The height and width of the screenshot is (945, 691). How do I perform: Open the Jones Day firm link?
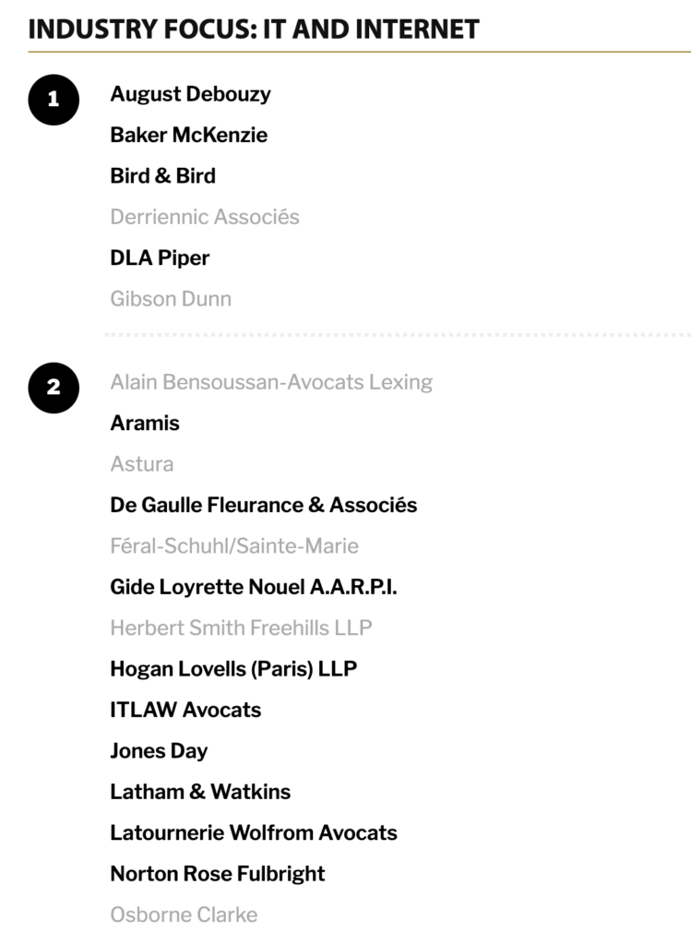[x=159, y=751]
